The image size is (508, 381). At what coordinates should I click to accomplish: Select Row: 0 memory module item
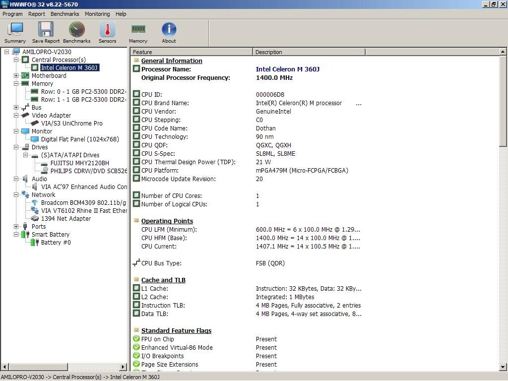tap(83, 92)
